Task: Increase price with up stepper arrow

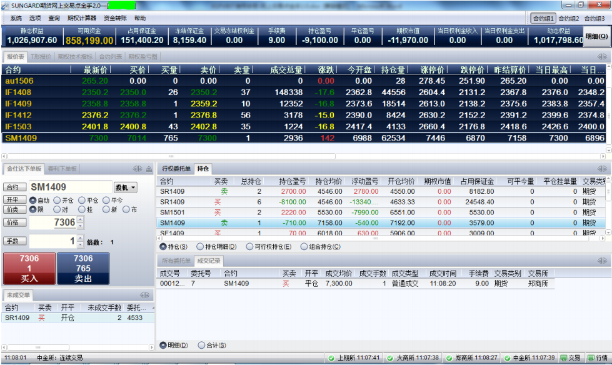Action: [x=81, y=219]
